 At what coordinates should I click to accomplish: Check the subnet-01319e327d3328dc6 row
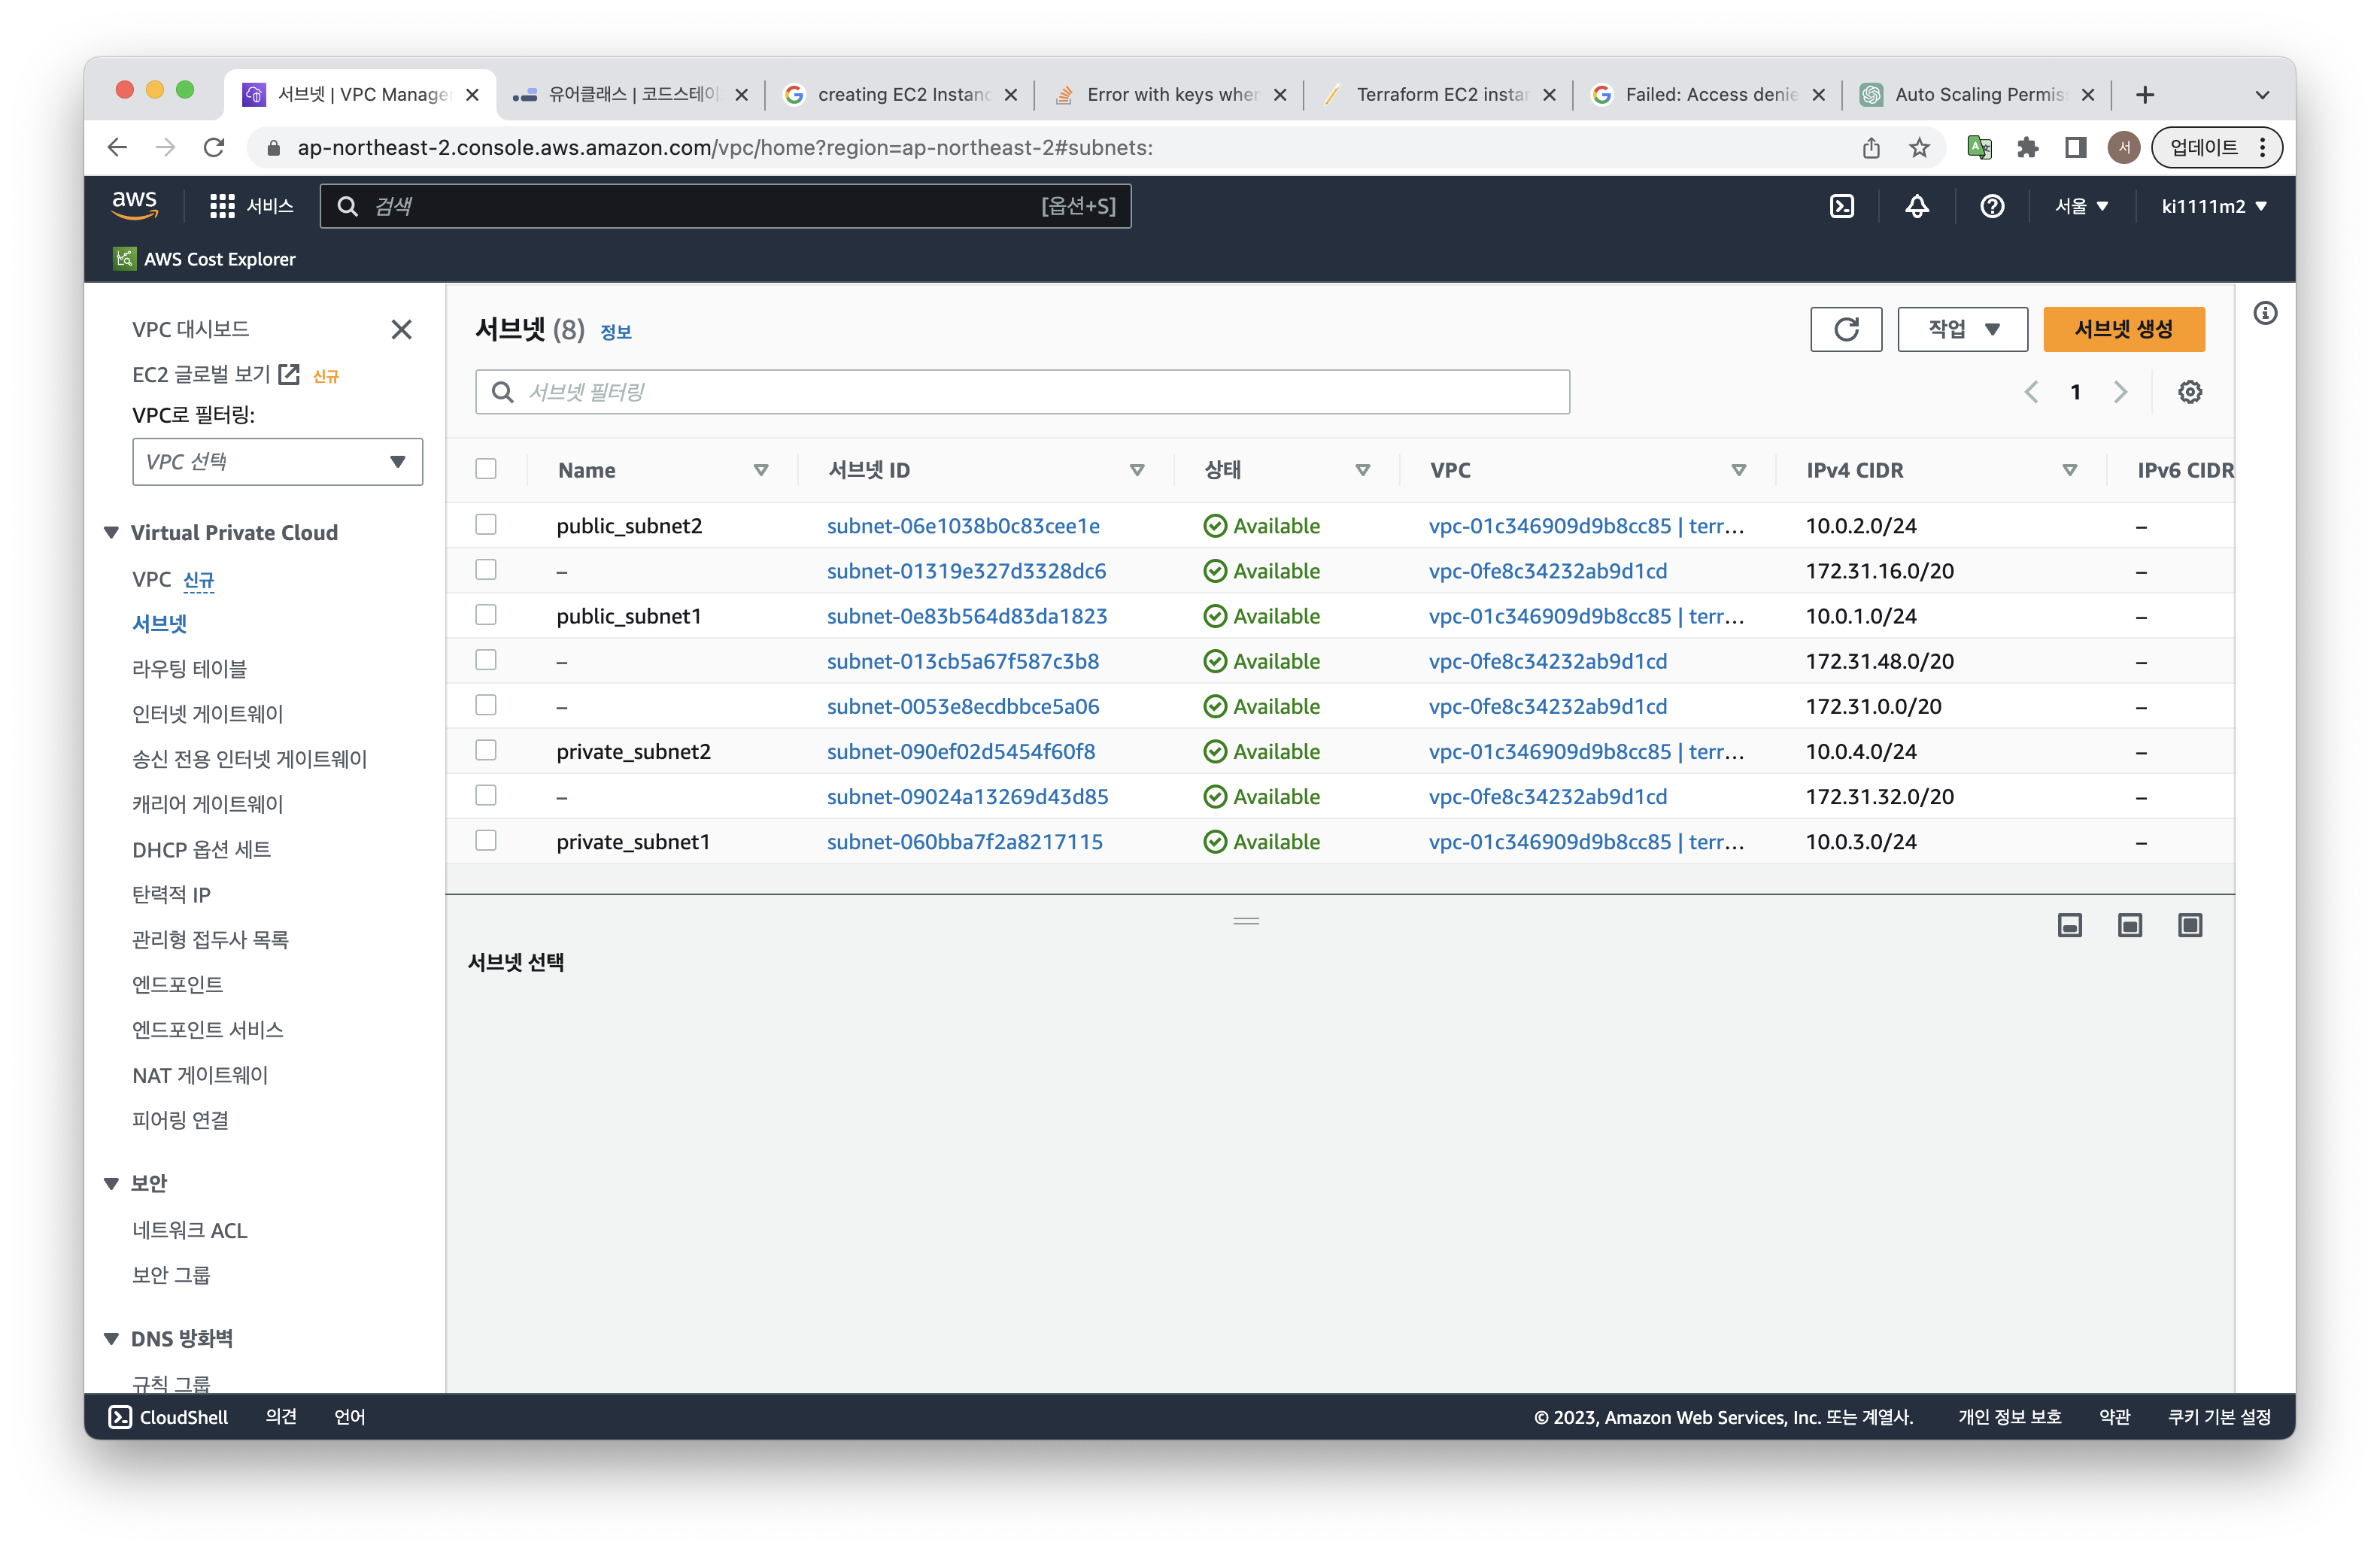coord(486,569)
